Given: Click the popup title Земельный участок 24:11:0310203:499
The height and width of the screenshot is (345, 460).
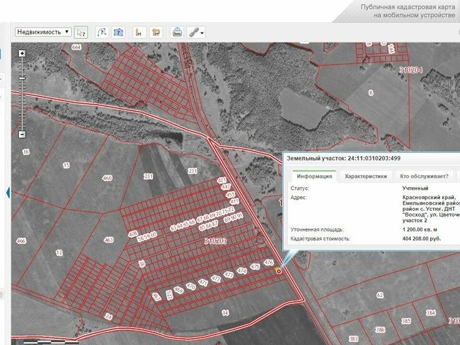Looking at the screenshot, I should pyautogui.click(x=343, y=158).
